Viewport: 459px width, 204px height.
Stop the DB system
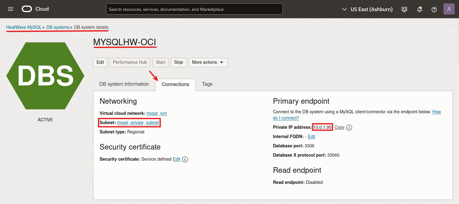point(178,62)
